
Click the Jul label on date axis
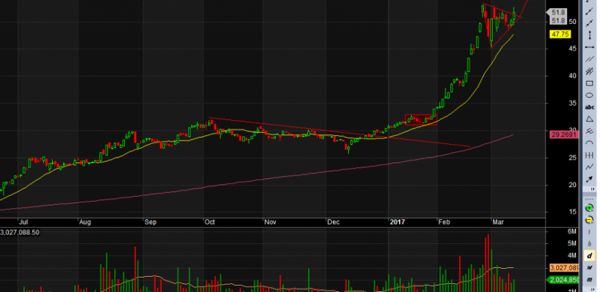23,222
